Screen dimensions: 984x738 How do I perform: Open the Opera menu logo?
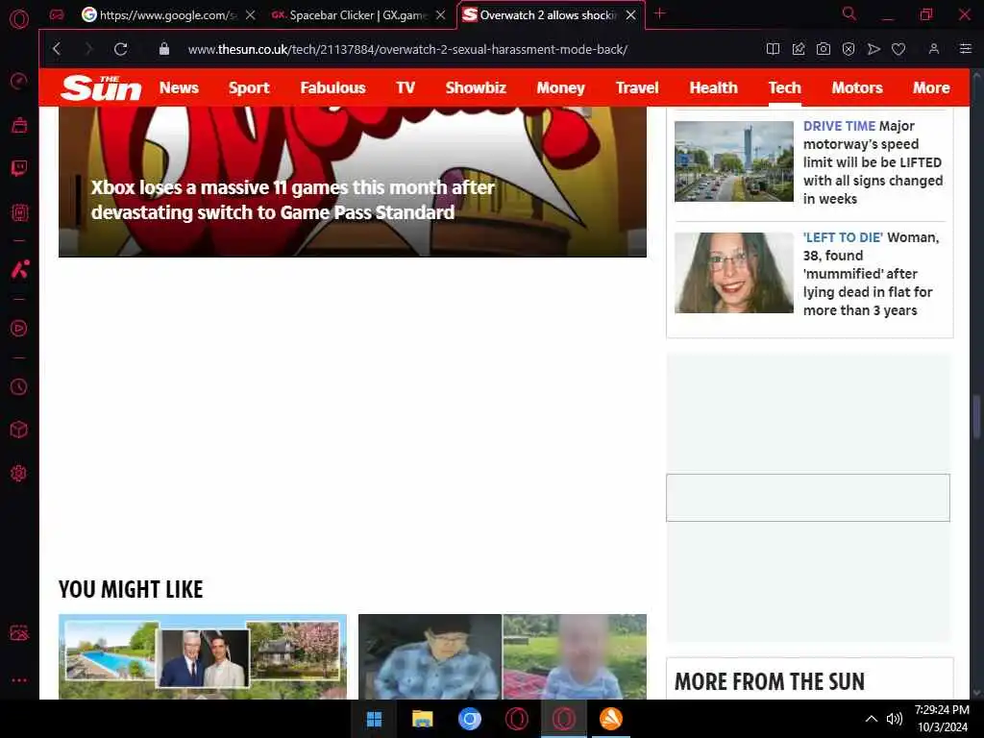(19, 19)
